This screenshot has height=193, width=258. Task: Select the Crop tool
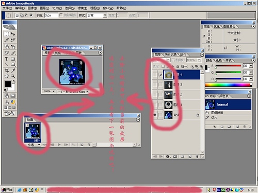[x=7, y=71]
